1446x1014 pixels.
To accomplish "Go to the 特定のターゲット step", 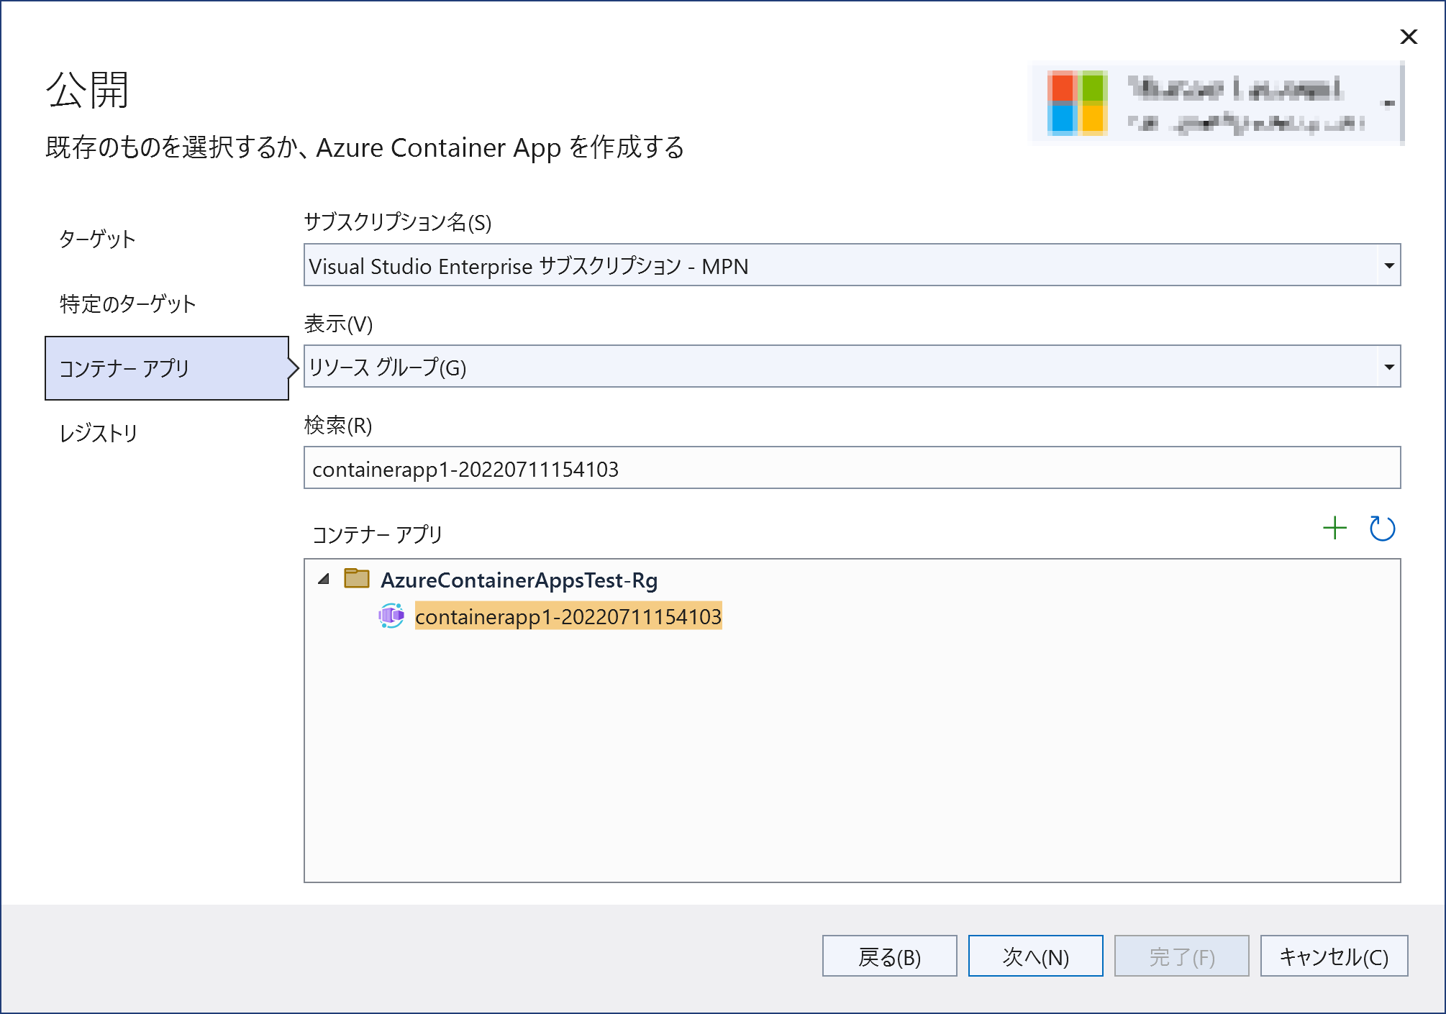I will [x=127, y=303].
